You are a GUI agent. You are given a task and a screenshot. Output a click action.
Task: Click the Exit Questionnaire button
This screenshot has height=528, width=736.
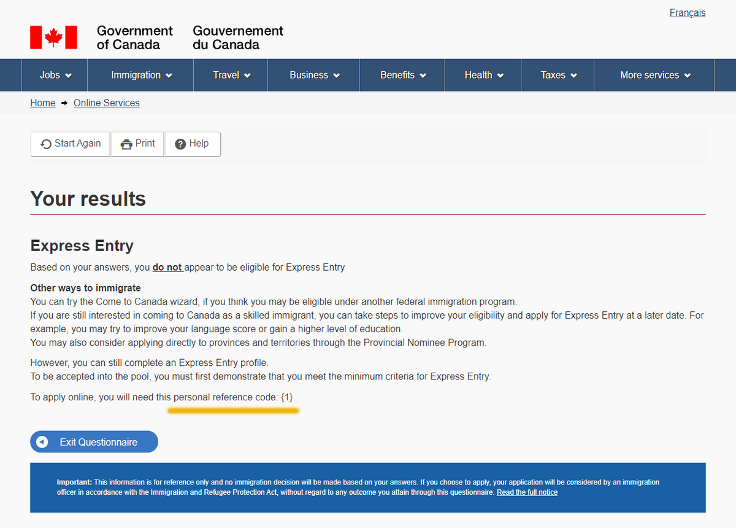click(x=94, y=442)
